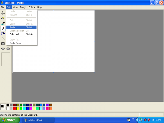The image size is (164, 123).
Task: Pick the teal color swatch
Action: [x=24, y=105]
